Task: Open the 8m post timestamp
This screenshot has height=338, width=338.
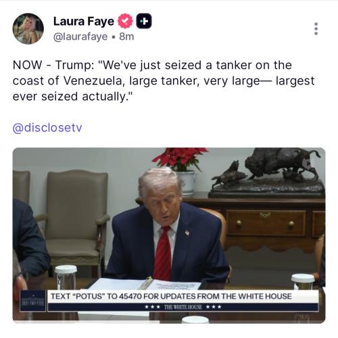Action: tap(126, 37)
